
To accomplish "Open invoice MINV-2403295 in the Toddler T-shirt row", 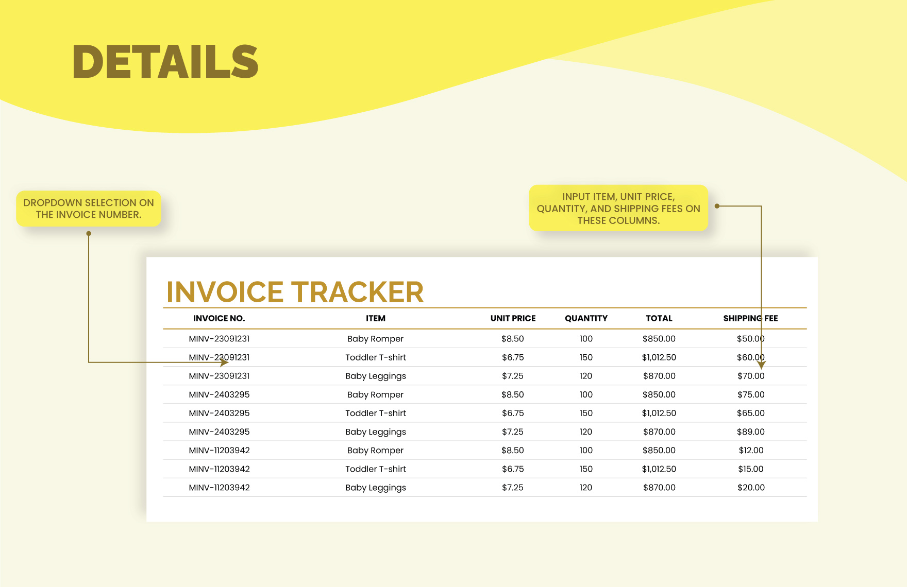I will [x=219, y=413].
